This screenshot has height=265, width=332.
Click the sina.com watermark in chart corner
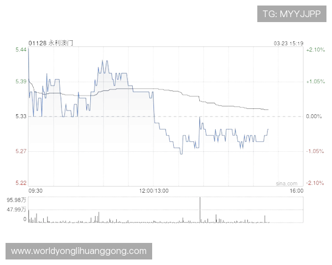286,182
